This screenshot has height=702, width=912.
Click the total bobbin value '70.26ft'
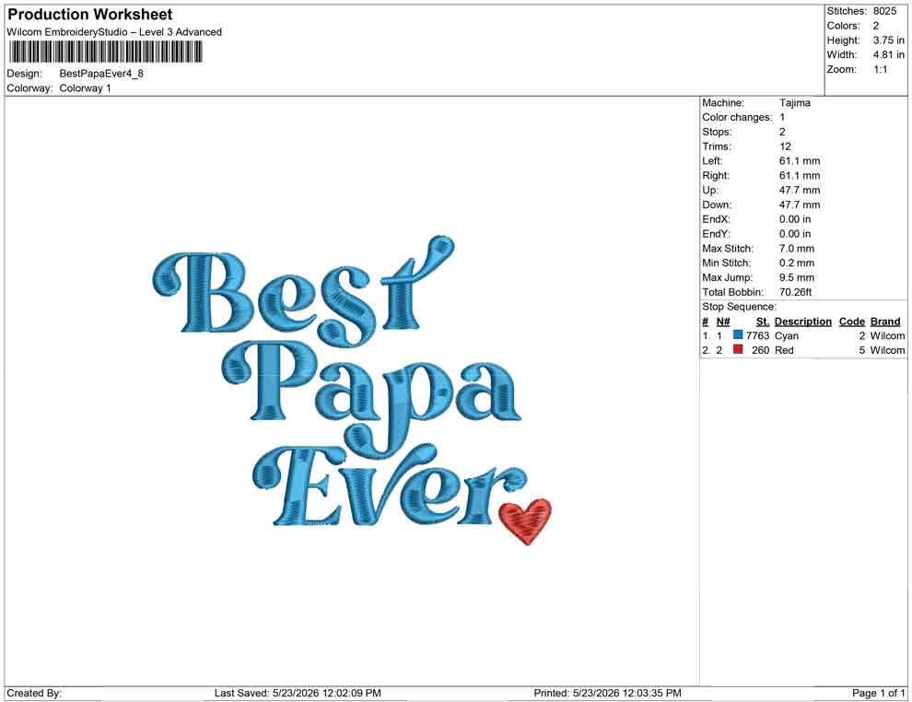[x=795, y=292]
